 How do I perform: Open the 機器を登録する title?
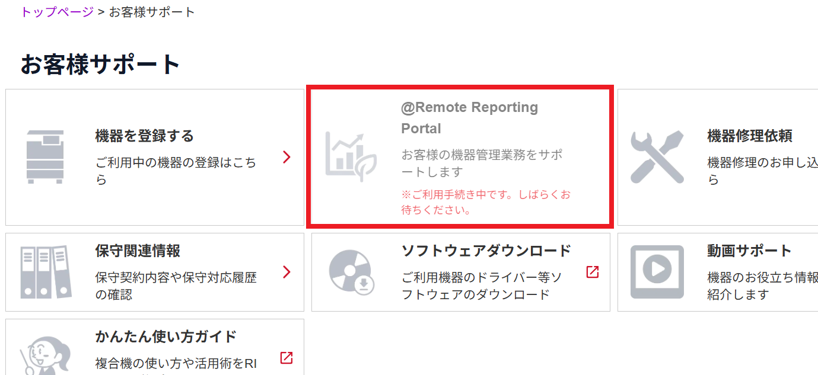coord(145,136)
